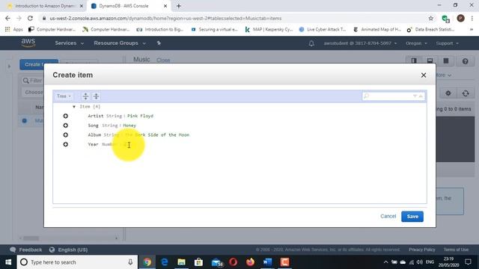479x269 pixels.
Task: Open the awsstudent account menu
Action: click(360, 43)
